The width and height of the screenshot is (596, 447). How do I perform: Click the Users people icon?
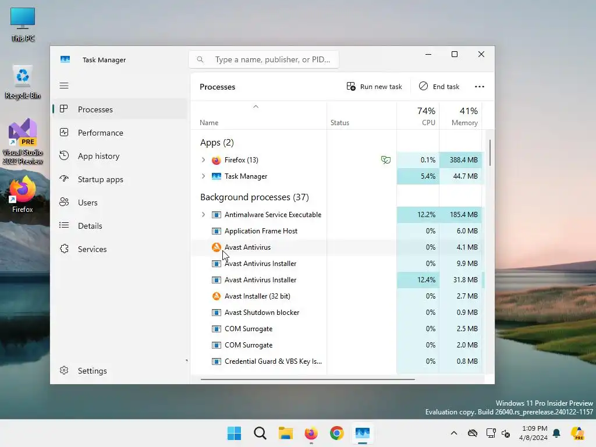click(64, 202)
